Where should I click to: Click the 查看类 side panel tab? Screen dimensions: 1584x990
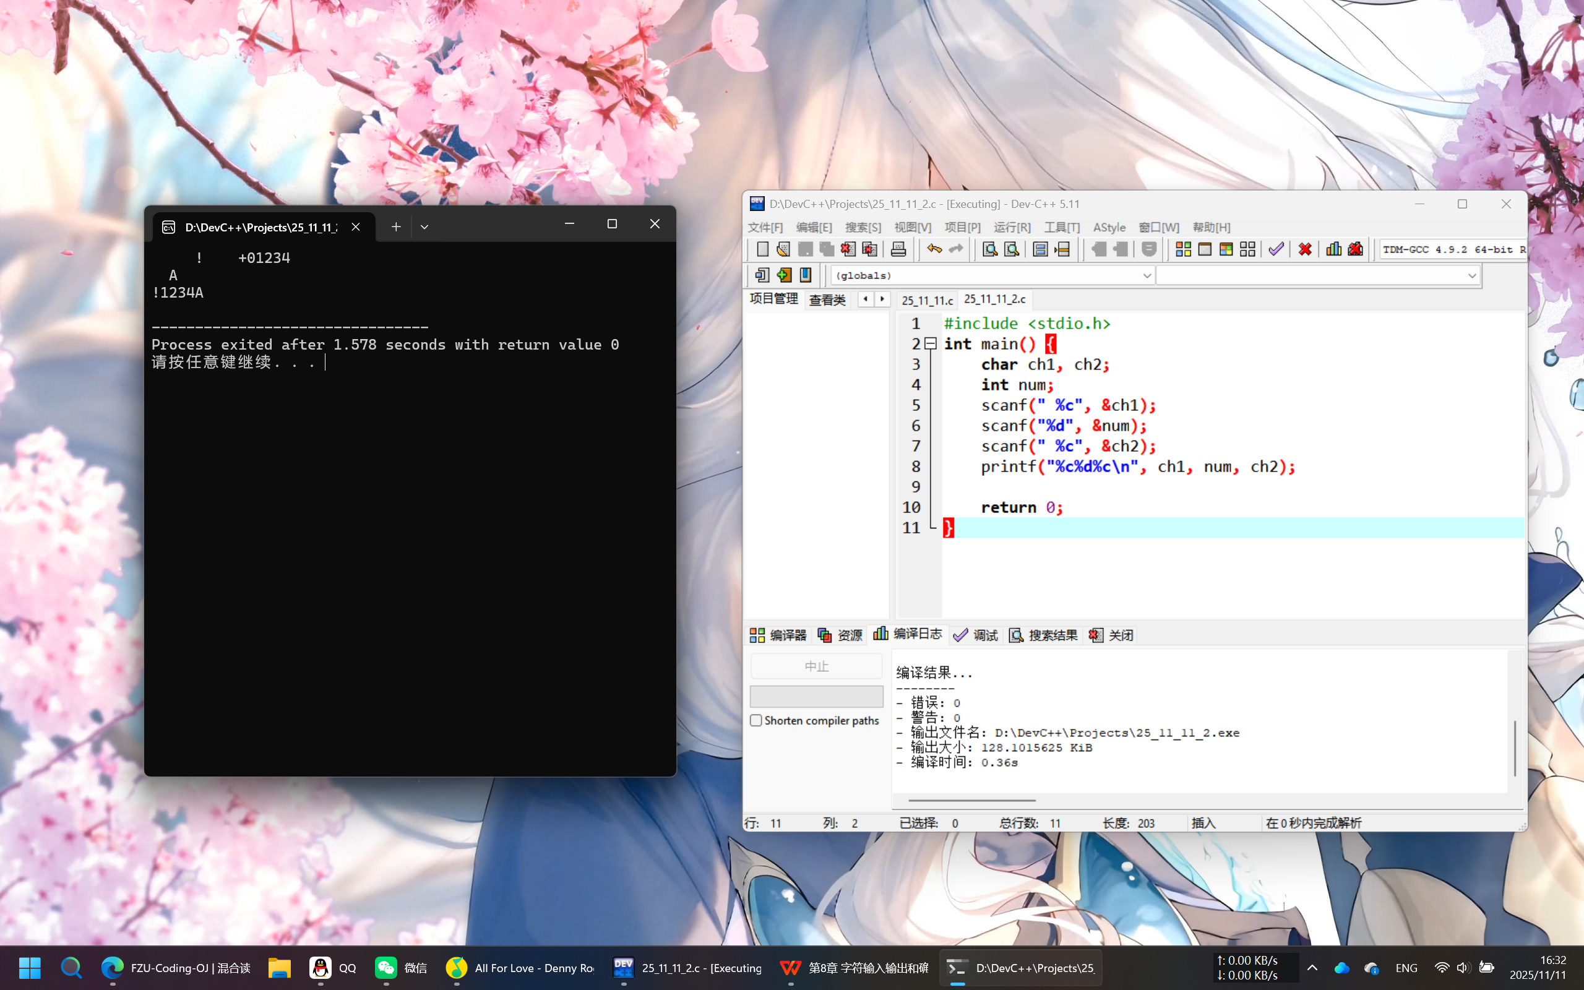[827, 300]
